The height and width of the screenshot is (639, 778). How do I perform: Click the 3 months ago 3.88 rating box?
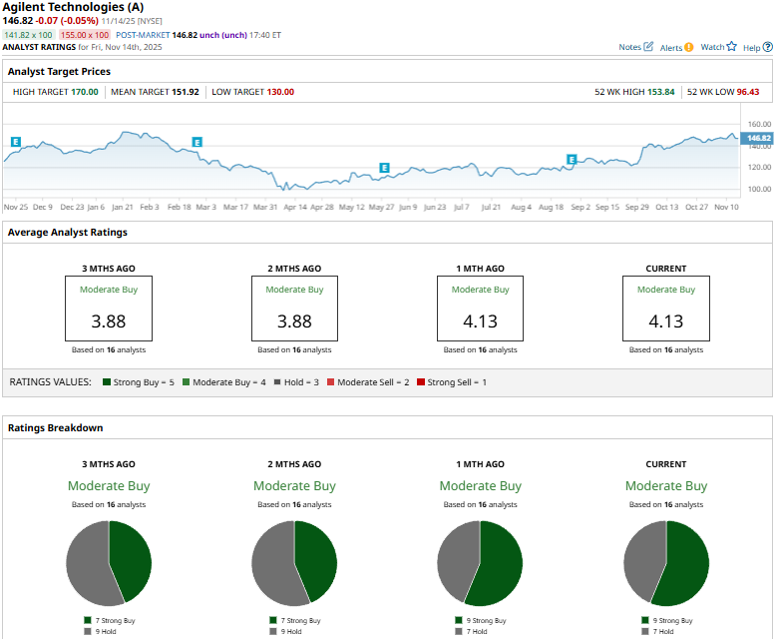[x=109, y=310]
